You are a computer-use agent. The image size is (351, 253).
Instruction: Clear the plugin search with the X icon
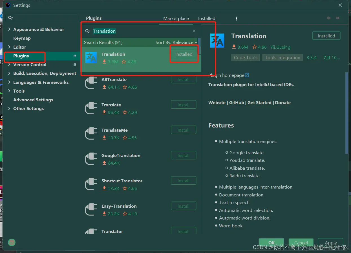click(x=194, y=31)
